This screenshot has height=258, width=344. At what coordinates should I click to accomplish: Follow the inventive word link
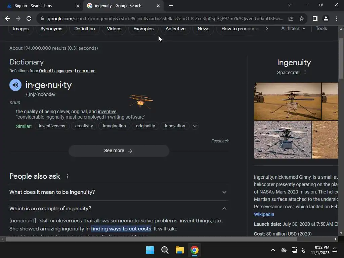coord(107,112)
